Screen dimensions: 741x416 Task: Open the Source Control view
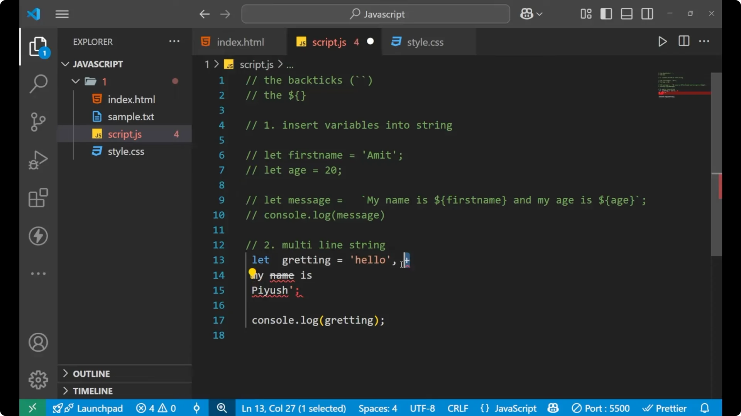pos(38,122)
